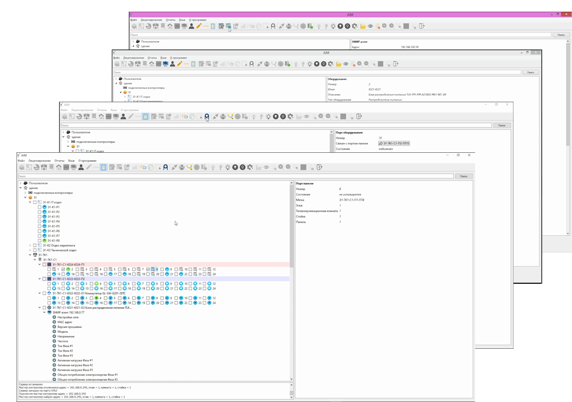Enable the Коммутатор GL-SW-G201-28TC checkbox
This screenshot has width=572, height=402.
coord(44,293)
